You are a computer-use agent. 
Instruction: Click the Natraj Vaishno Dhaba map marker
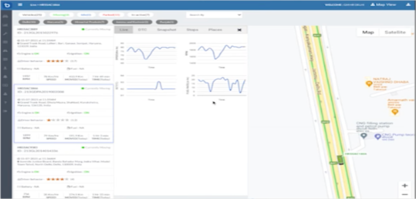[x=369, y=83]
